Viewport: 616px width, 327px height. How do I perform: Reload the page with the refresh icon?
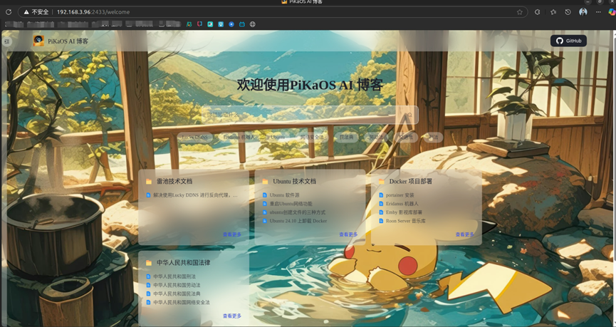[9, 12]
